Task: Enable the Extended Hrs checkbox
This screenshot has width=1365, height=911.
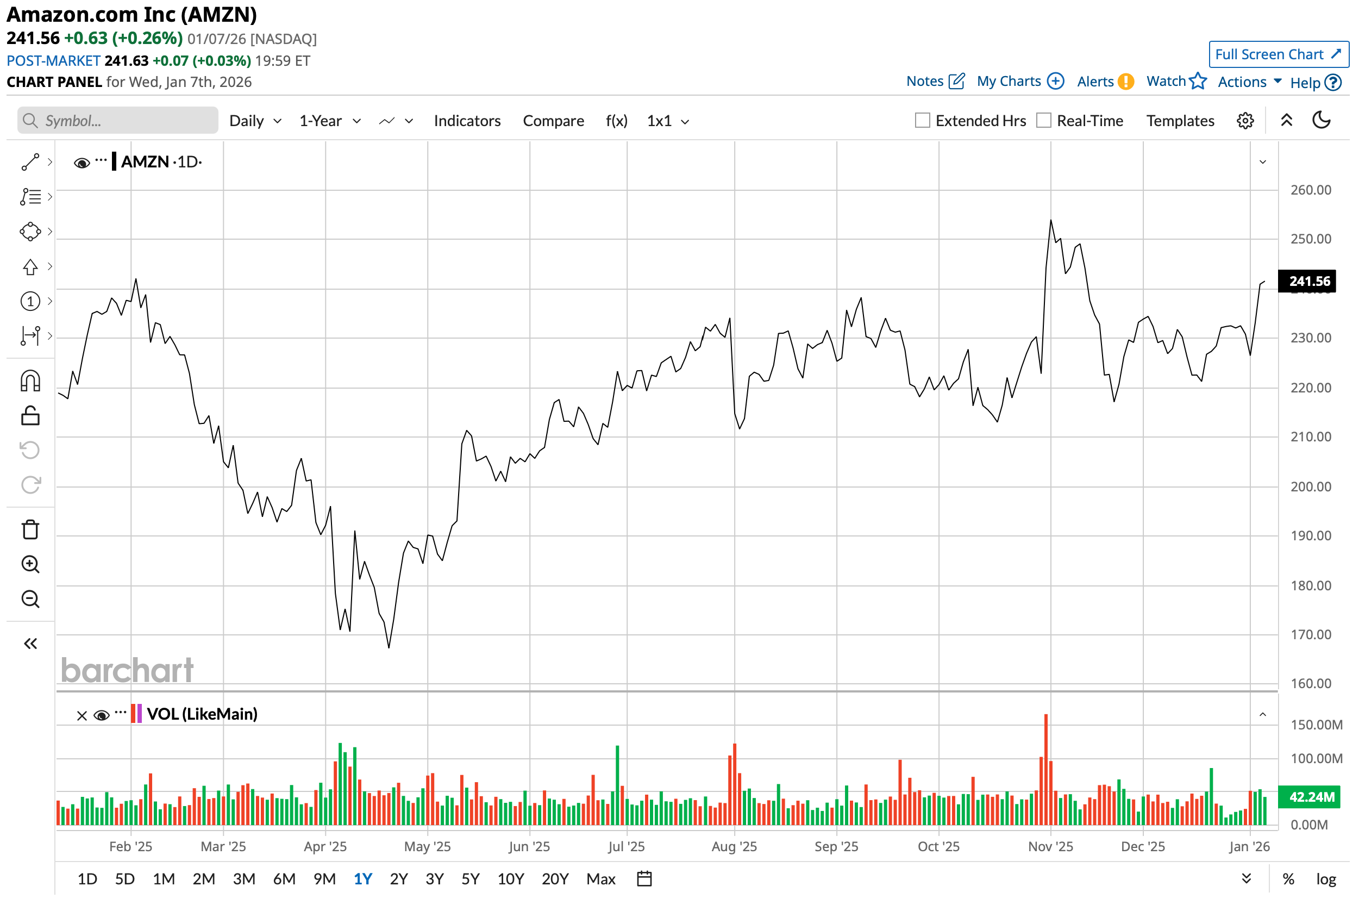Action: pos(923,120)
